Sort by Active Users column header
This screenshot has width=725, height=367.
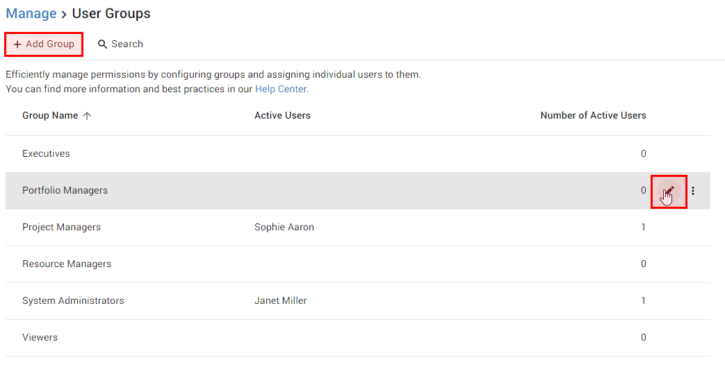coord(282,115)
